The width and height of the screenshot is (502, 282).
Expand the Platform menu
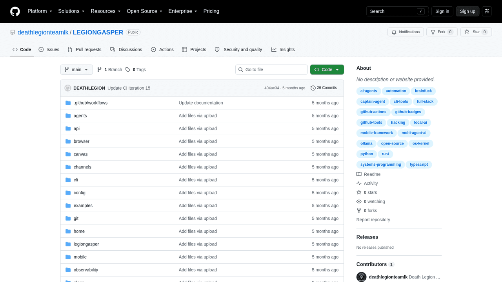40,11
